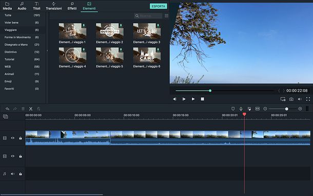313x196 pixels.
Task: Open the Tutorial category
Action: (22, 59)
